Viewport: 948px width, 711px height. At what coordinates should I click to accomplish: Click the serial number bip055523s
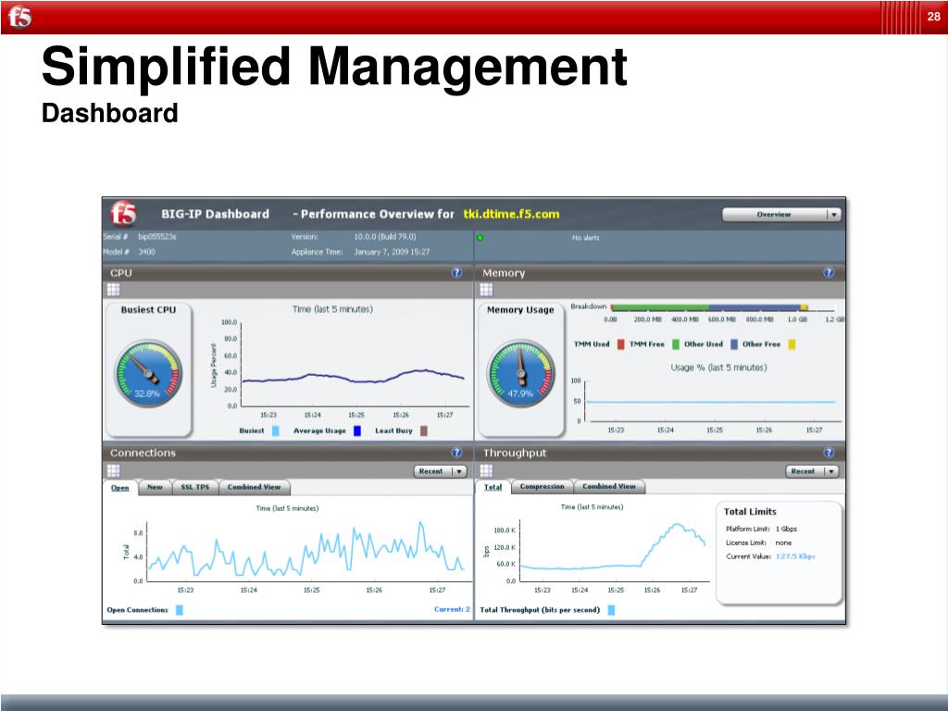pyautogui.click(x=157, y=236)
